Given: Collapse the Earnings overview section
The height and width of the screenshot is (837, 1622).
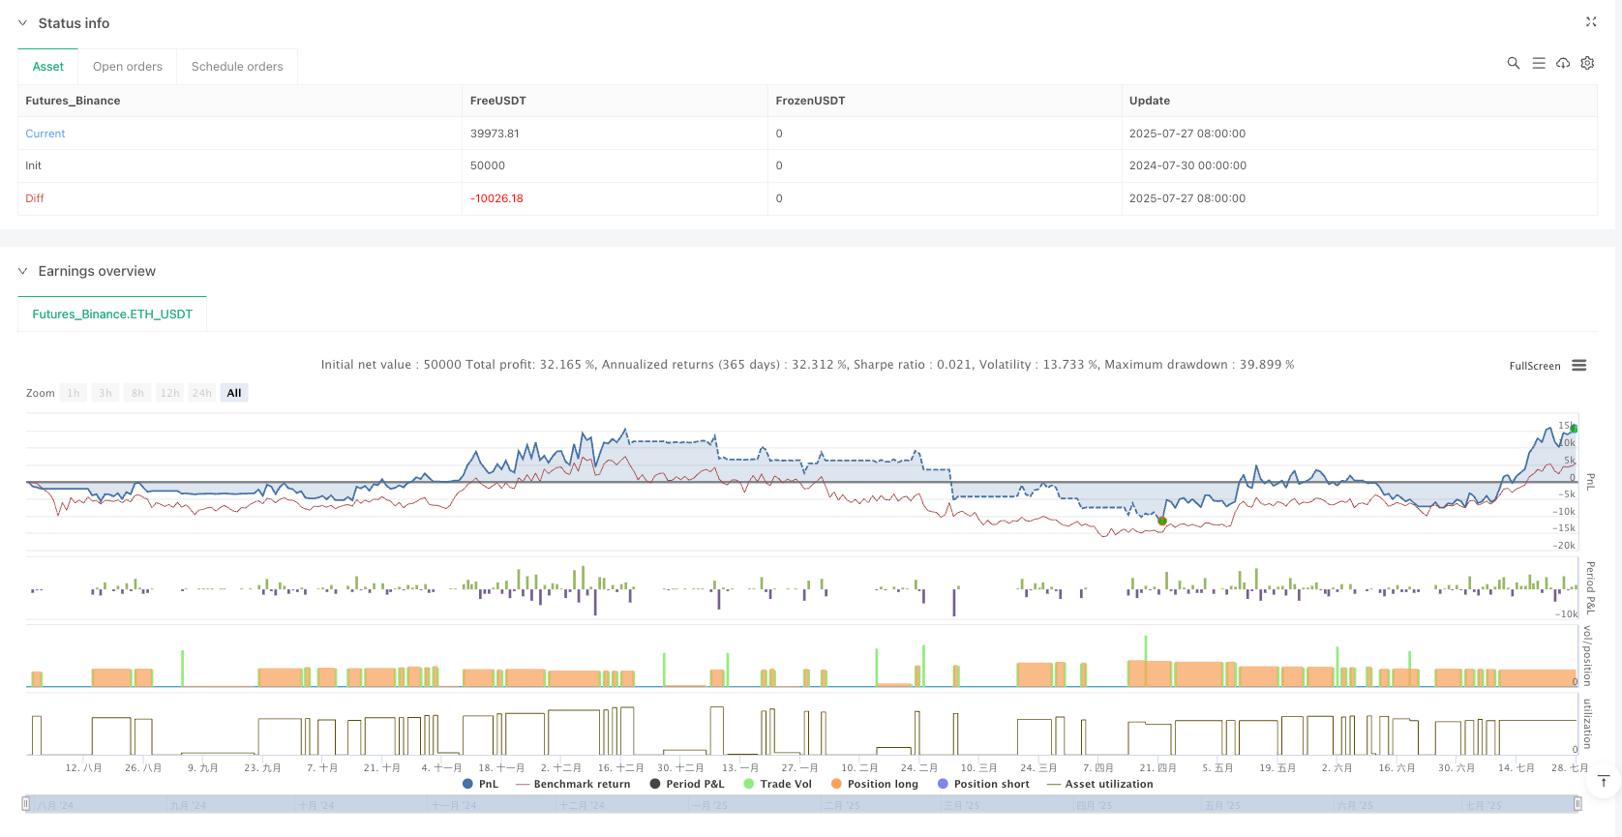Looking at the screenshot, I should [22, 271].
